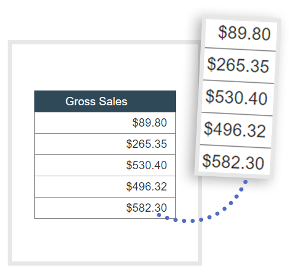Select the $530.40 table cell
The width and height of the screenshot is (289, 278).
click(105, 165)
